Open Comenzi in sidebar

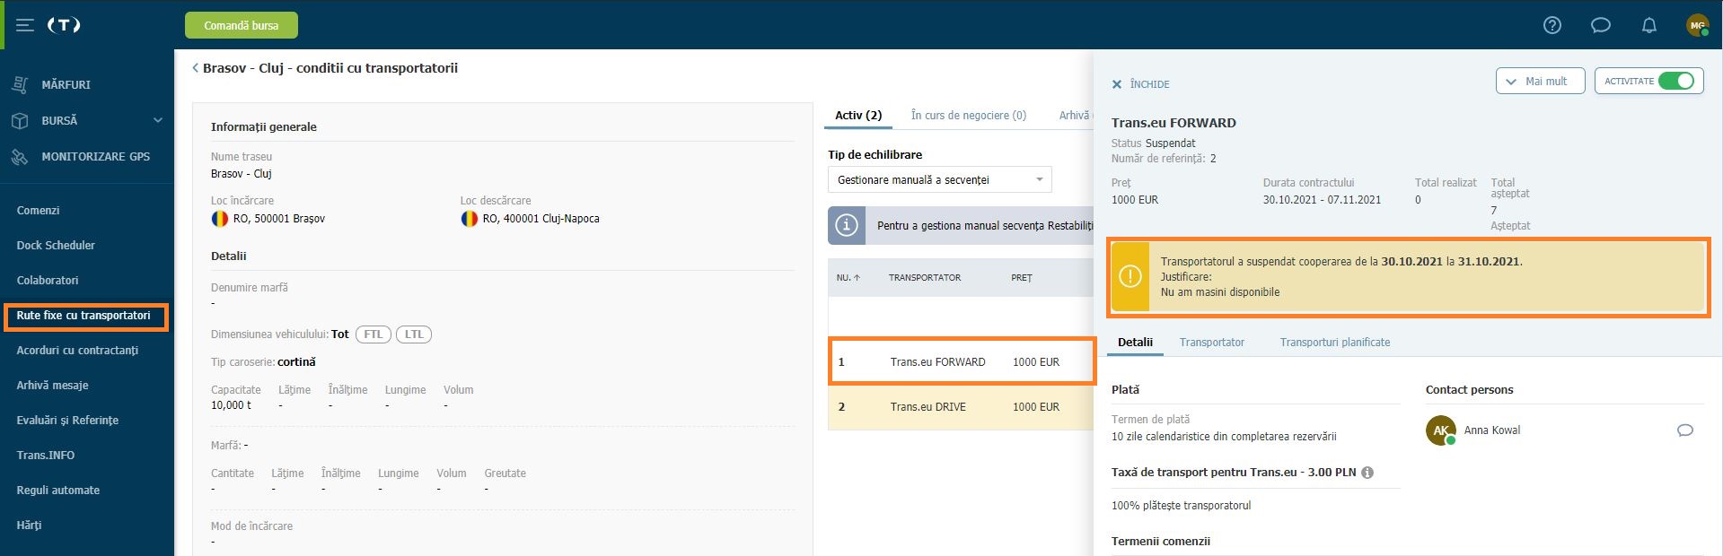[38, 211]
